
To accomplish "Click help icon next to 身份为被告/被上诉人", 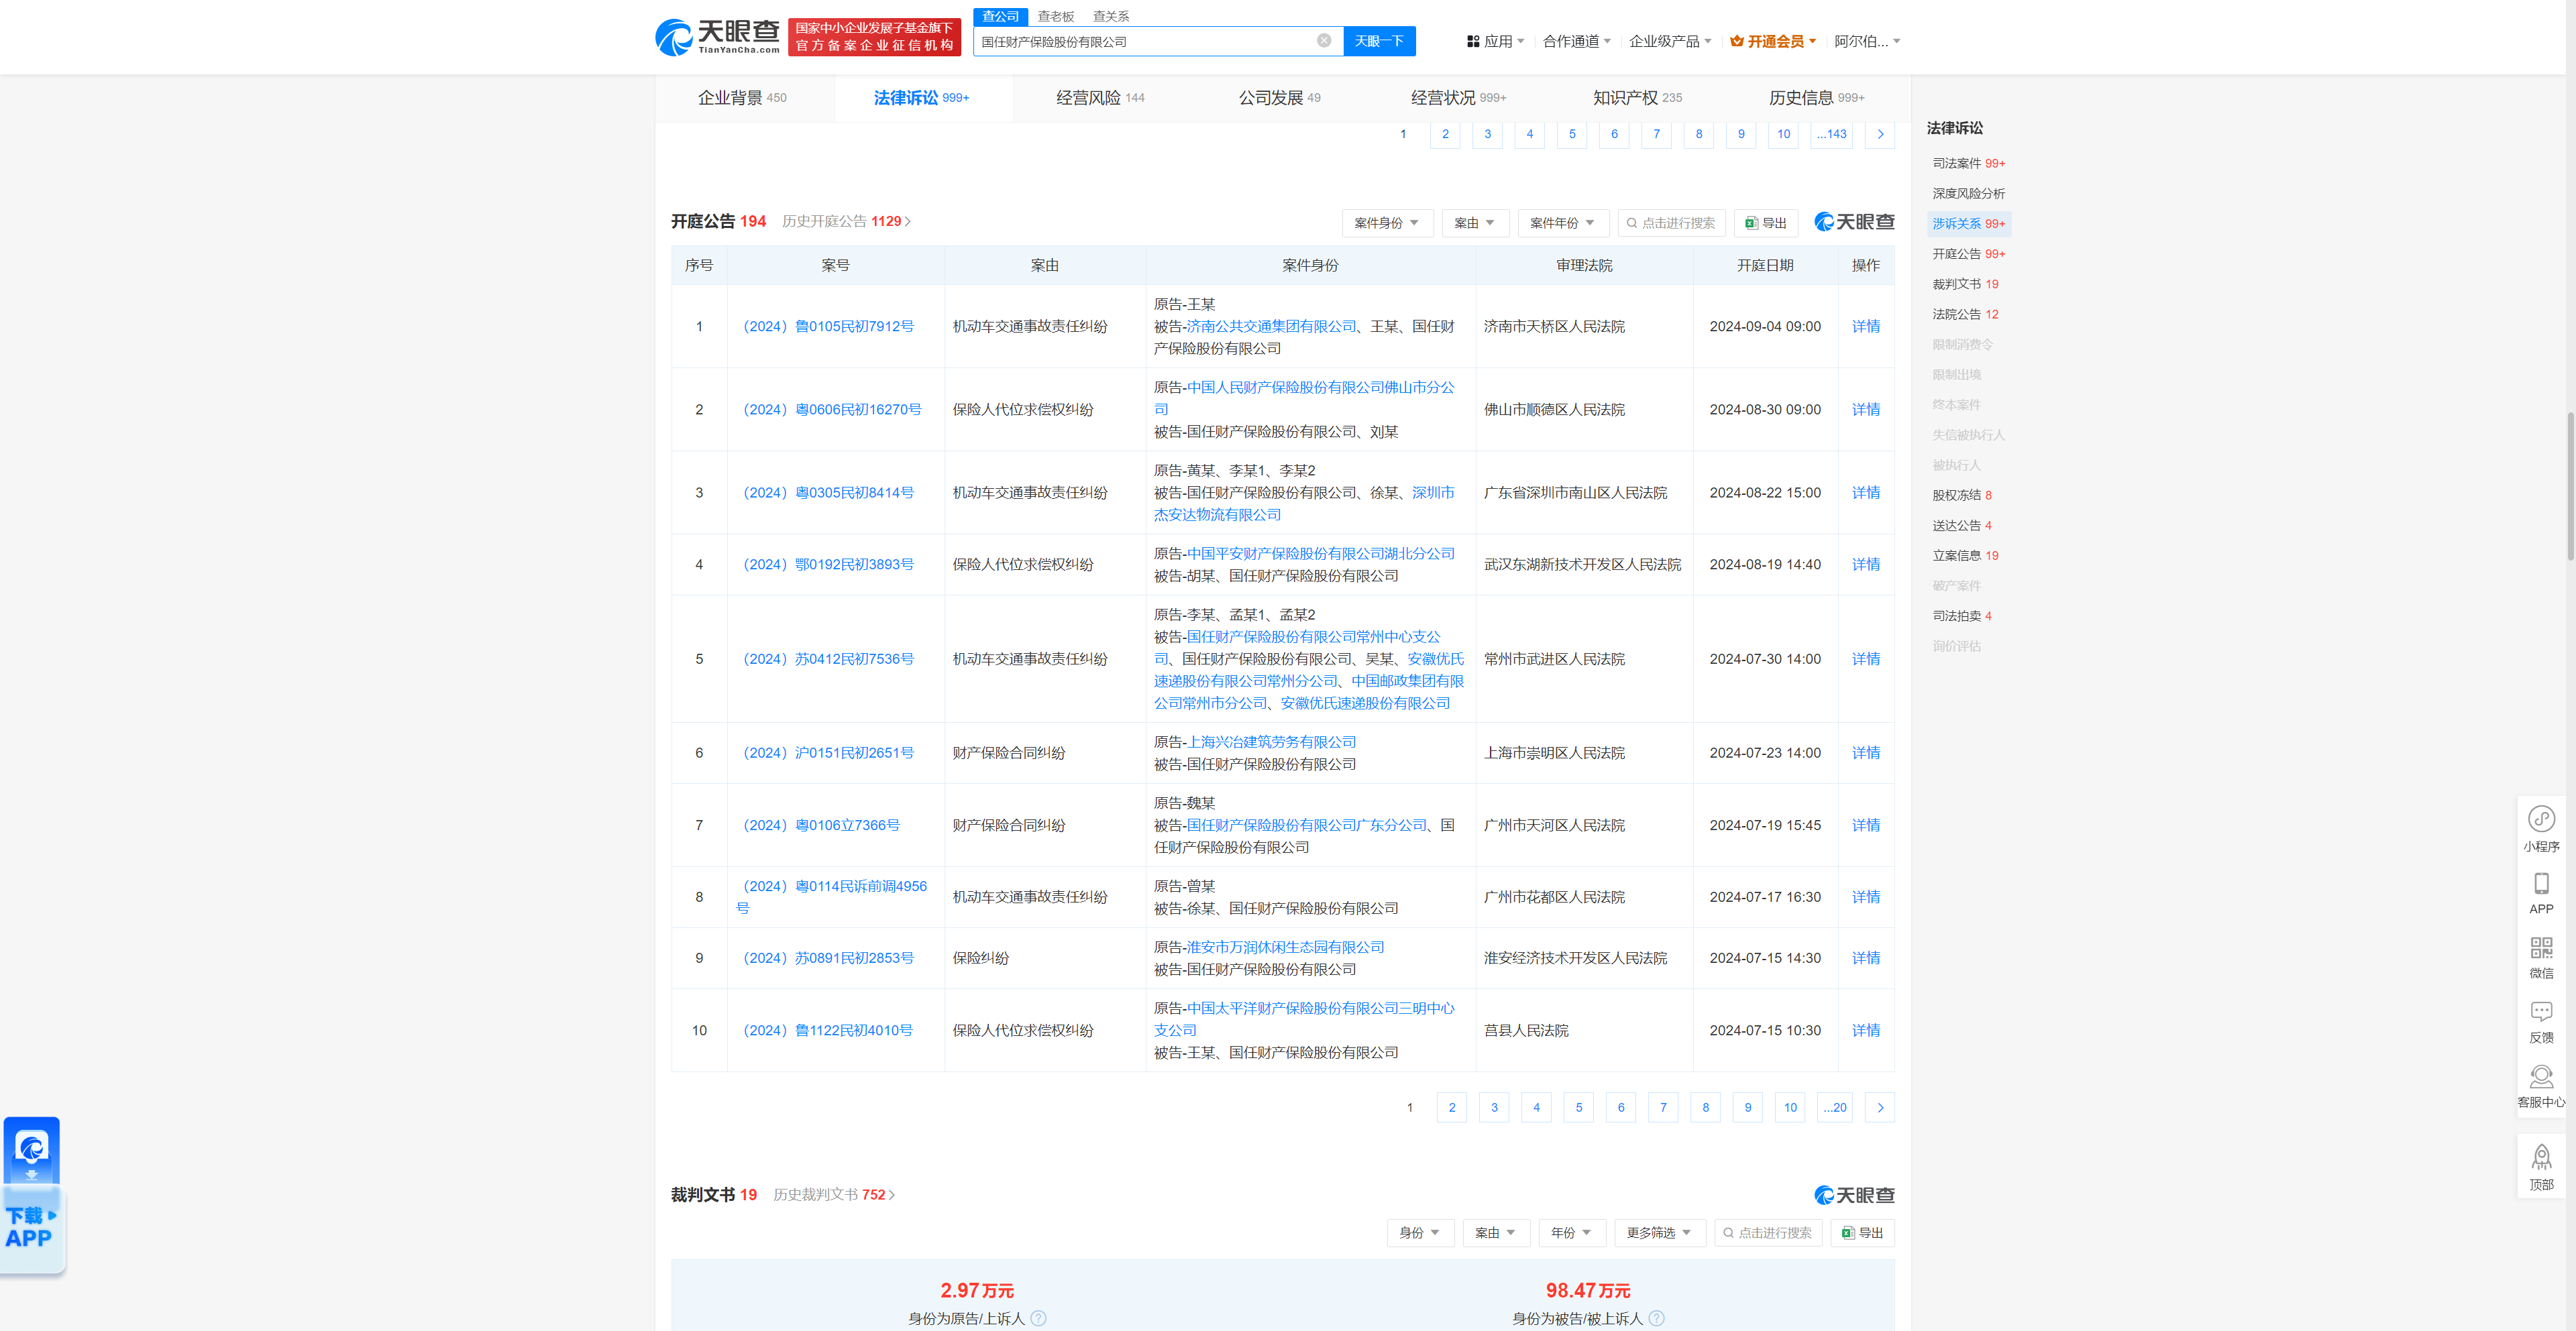I will 1656,1318.
